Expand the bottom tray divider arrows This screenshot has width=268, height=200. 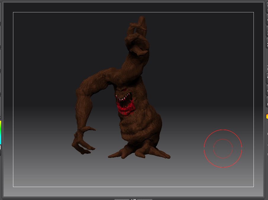point(133,199)
